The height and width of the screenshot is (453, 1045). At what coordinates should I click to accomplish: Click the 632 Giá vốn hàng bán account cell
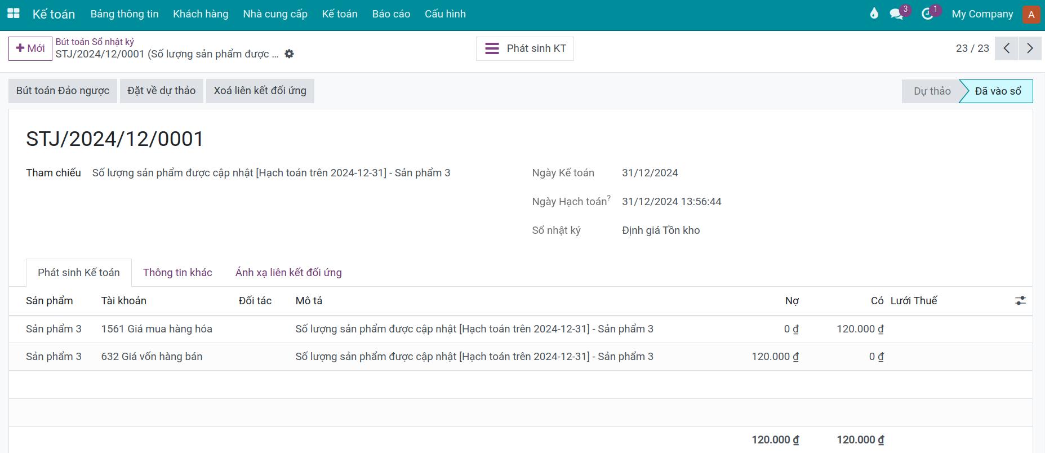tap(152, 357)
